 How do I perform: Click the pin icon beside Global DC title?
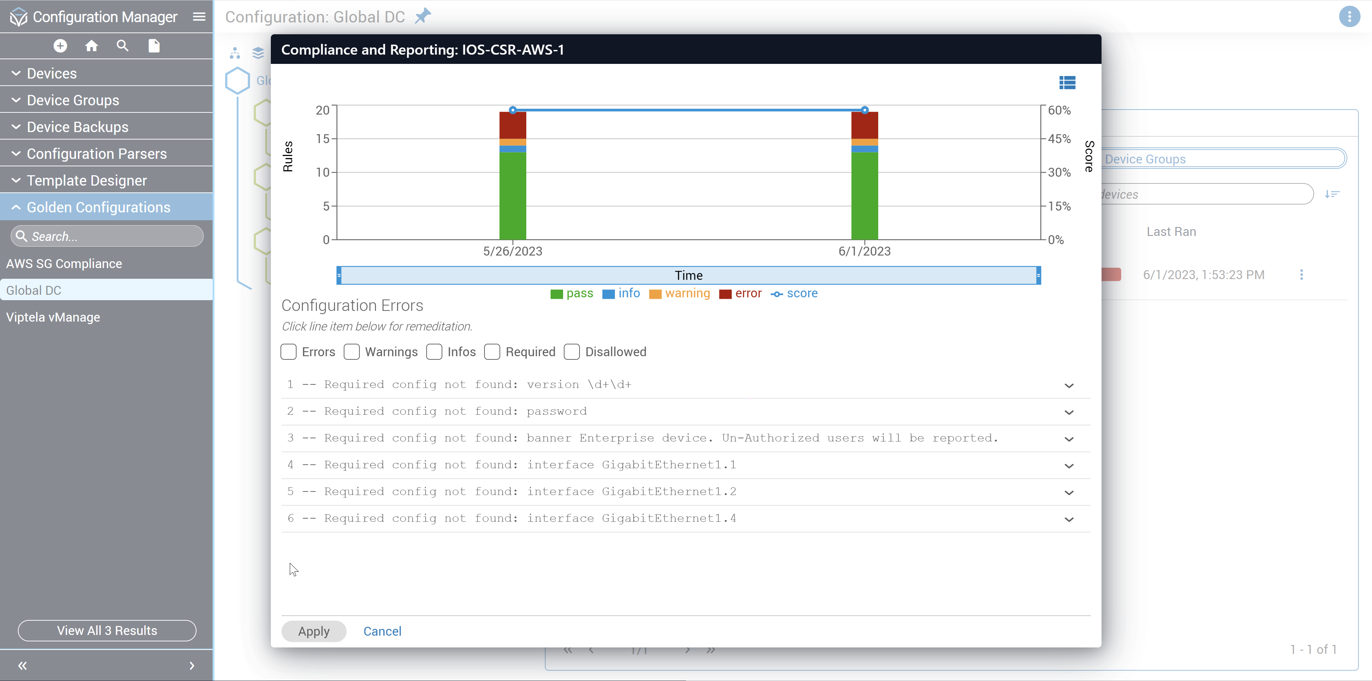(423, 16)
